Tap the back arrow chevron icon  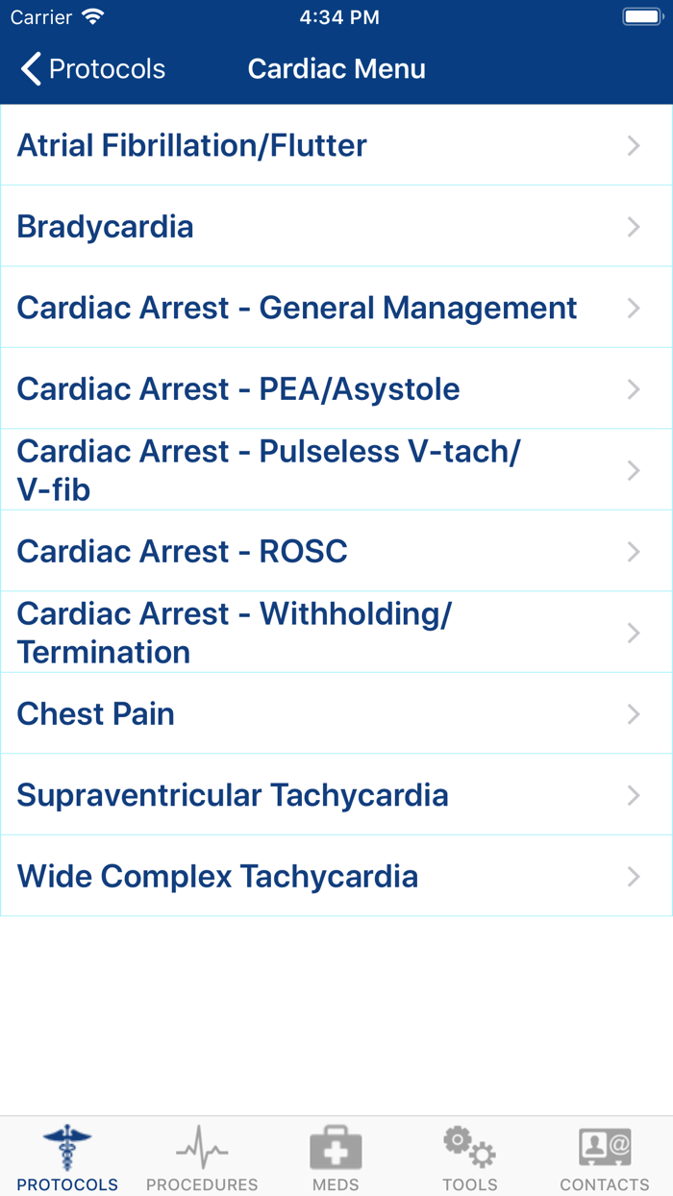pyautogui.click(x=31, y=69)
